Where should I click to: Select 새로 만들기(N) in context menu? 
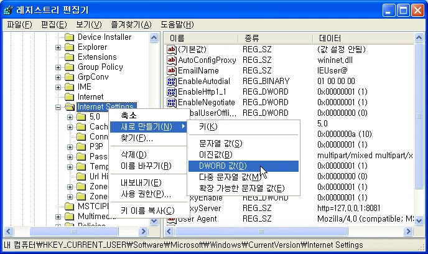[x=148, y=127]
